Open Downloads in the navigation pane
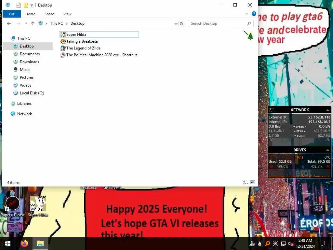This screenshot has width=333, height=250. tap(29, 62)
